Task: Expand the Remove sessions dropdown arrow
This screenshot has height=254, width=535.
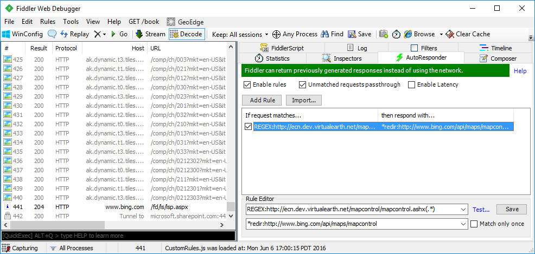Action: coord(104,34)
